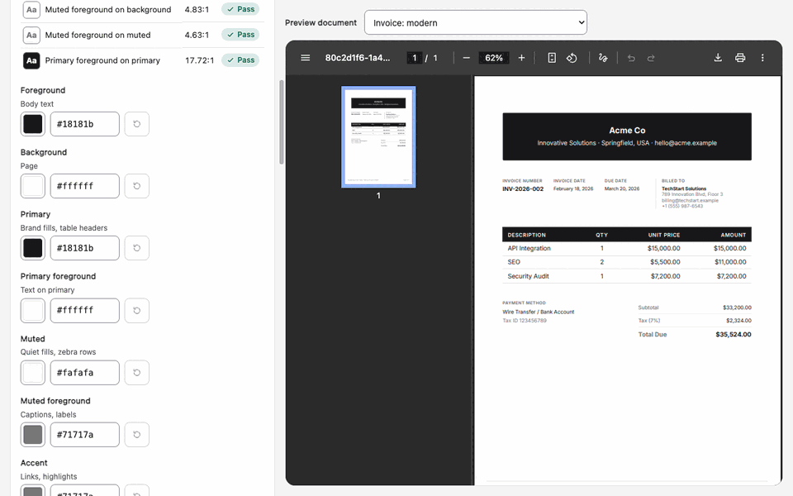Click the TechStart Solutions billed-to name
The width and height of the screenshot is (793, 496).
(x=684, y=188)
